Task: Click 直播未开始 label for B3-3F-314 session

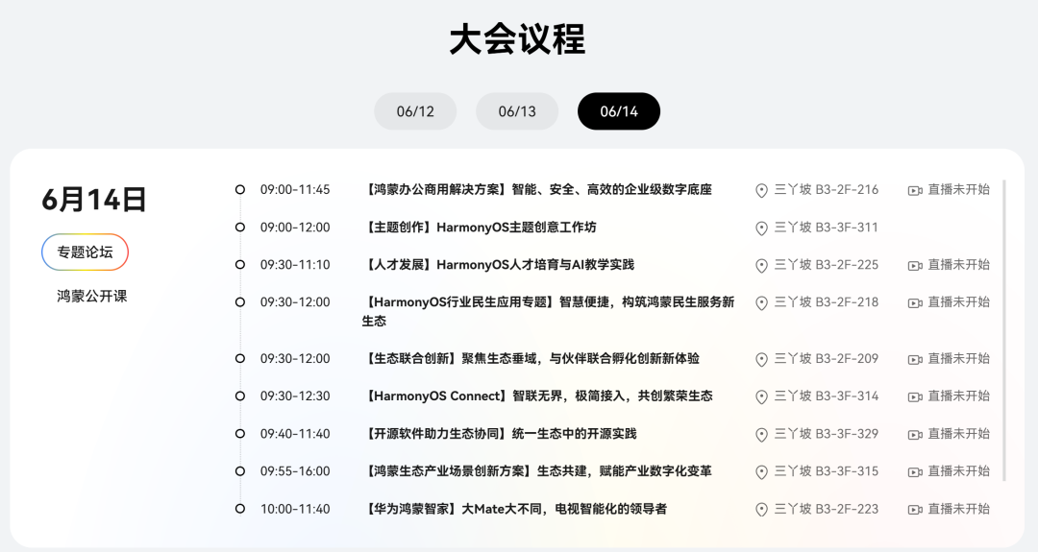Action: (958, 396)
